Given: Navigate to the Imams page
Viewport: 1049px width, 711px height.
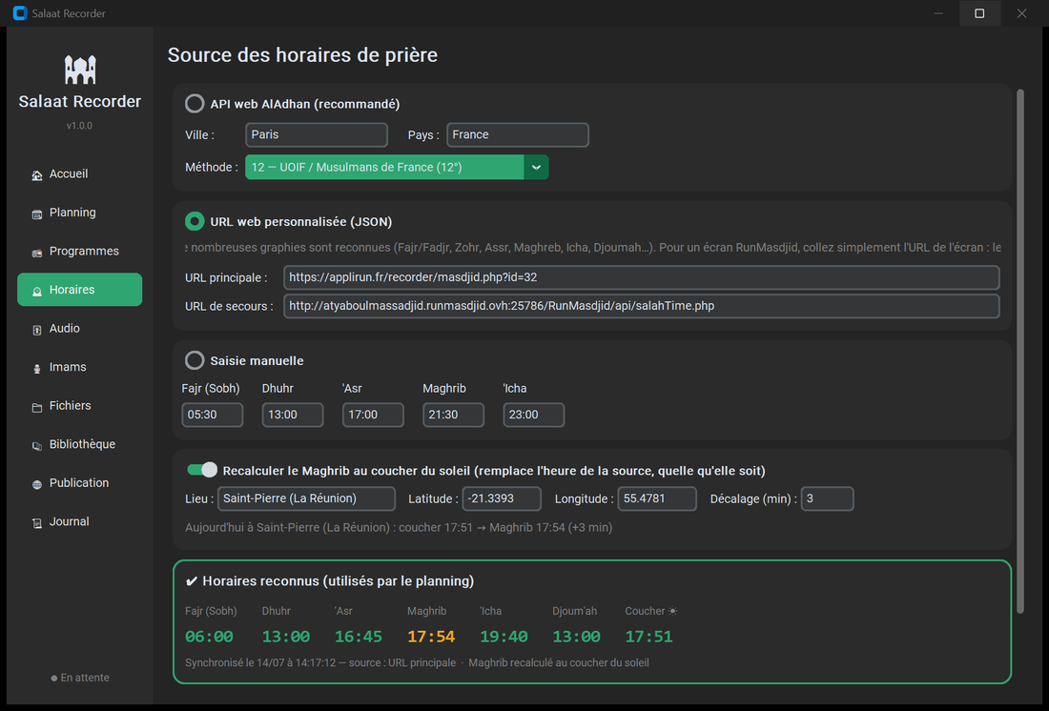Looking at the screenshot, I should pyautogui.click(x=79, y=367).
